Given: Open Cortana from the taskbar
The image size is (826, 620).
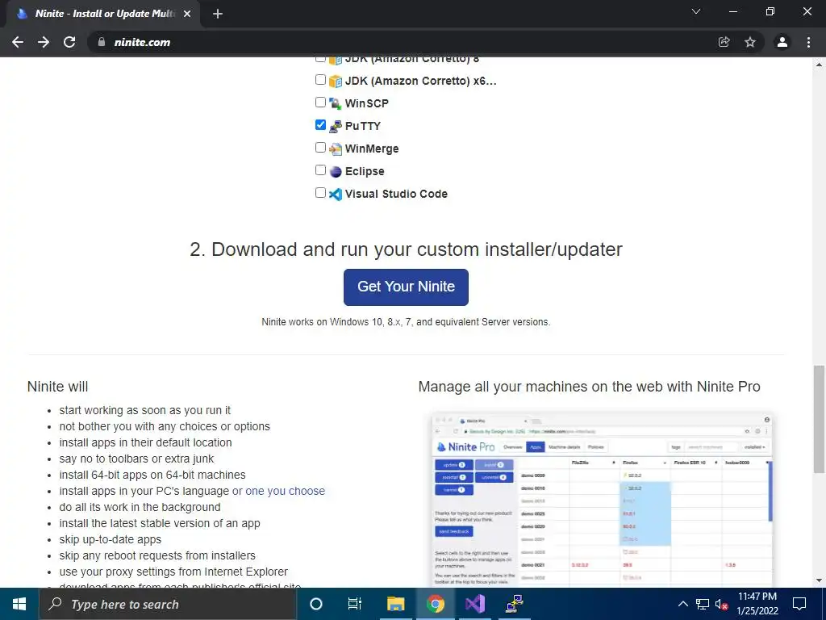Looking at the screenshot, I should click(x=316, y=604).
